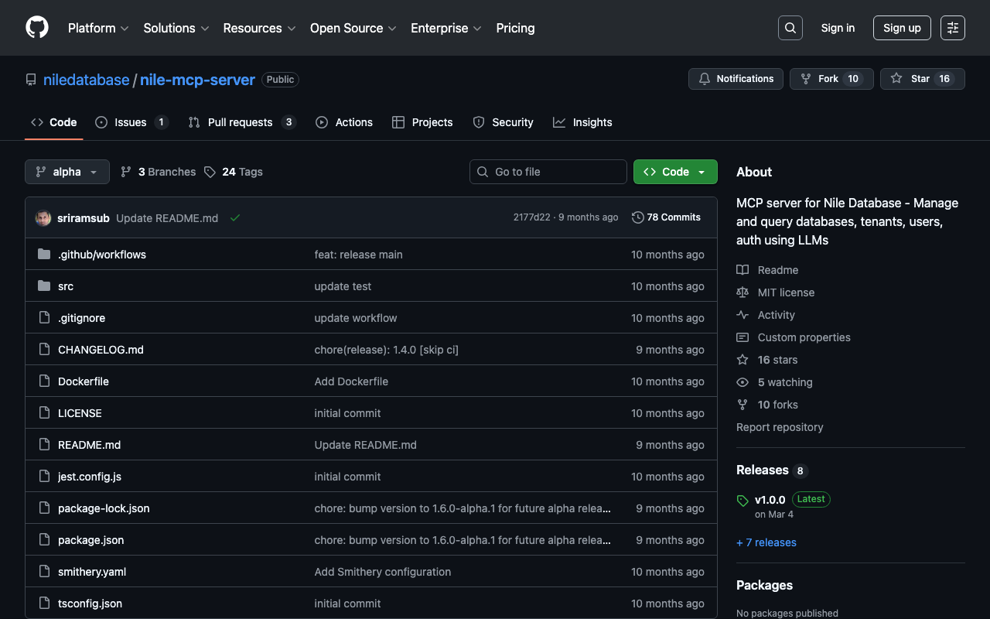Open the search magnifier icon
Screen dimensions: 990x619
[x=790, y=28]
